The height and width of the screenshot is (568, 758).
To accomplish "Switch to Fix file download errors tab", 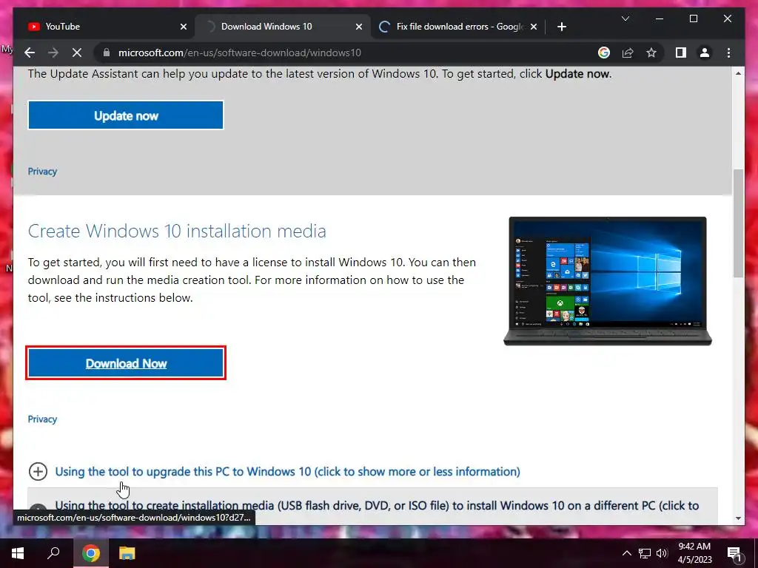I will tap(457, 27).
